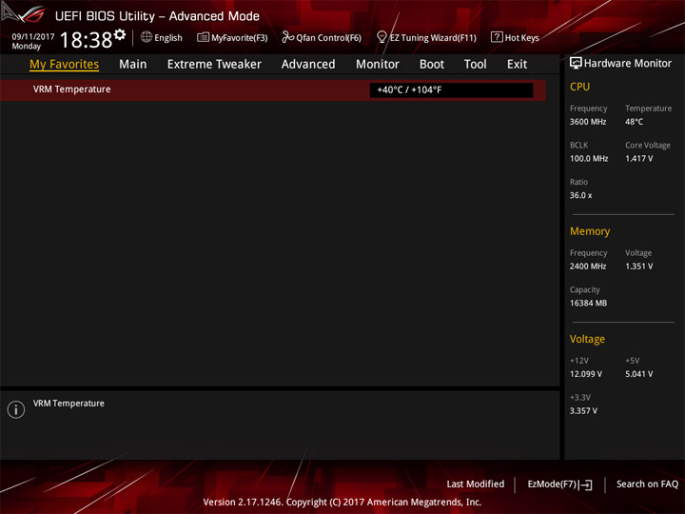
Task: Launch Qfan Control(F6)
Action: 328,38
